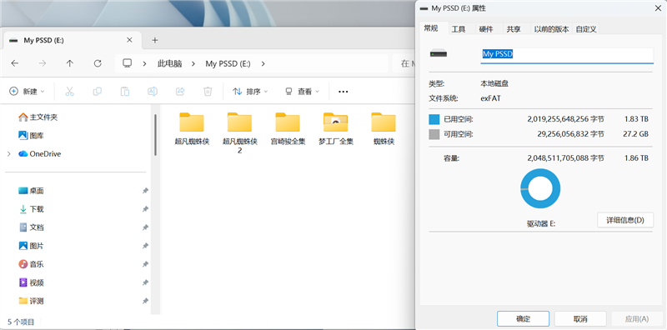The height and width of the screenshot is (330, 667).
Task: Click the 5 个项目 status text
Action: [22, 322]
